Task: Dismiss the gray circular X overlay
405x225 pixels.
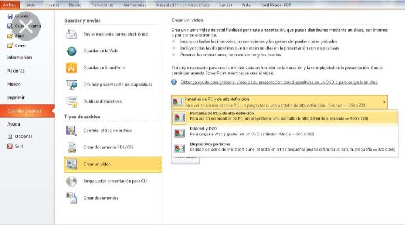Action: (26, 26)
